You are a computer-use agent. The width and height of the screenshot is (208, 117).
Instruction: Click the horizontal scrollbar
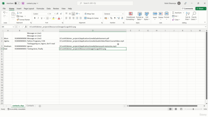(163, 106)
